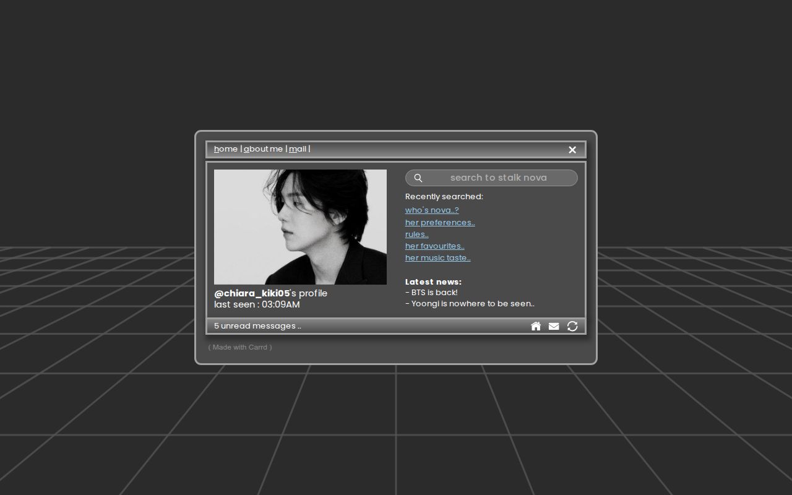
Task: Select the @chiara_kiki05 username text
Action: coord(252,293)
